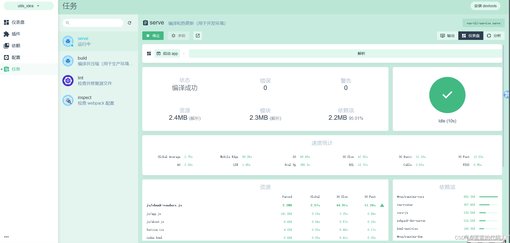Click the install devtools (安装 devtools) button
510x243 pixels.
pos(485,6)
